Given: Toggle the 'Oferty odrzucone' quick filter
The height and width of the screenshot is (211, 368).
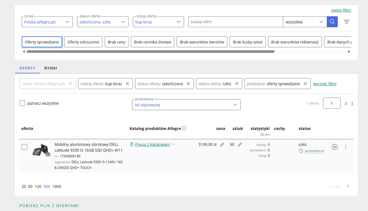Looking at the screenshot, I should [83, 42].
